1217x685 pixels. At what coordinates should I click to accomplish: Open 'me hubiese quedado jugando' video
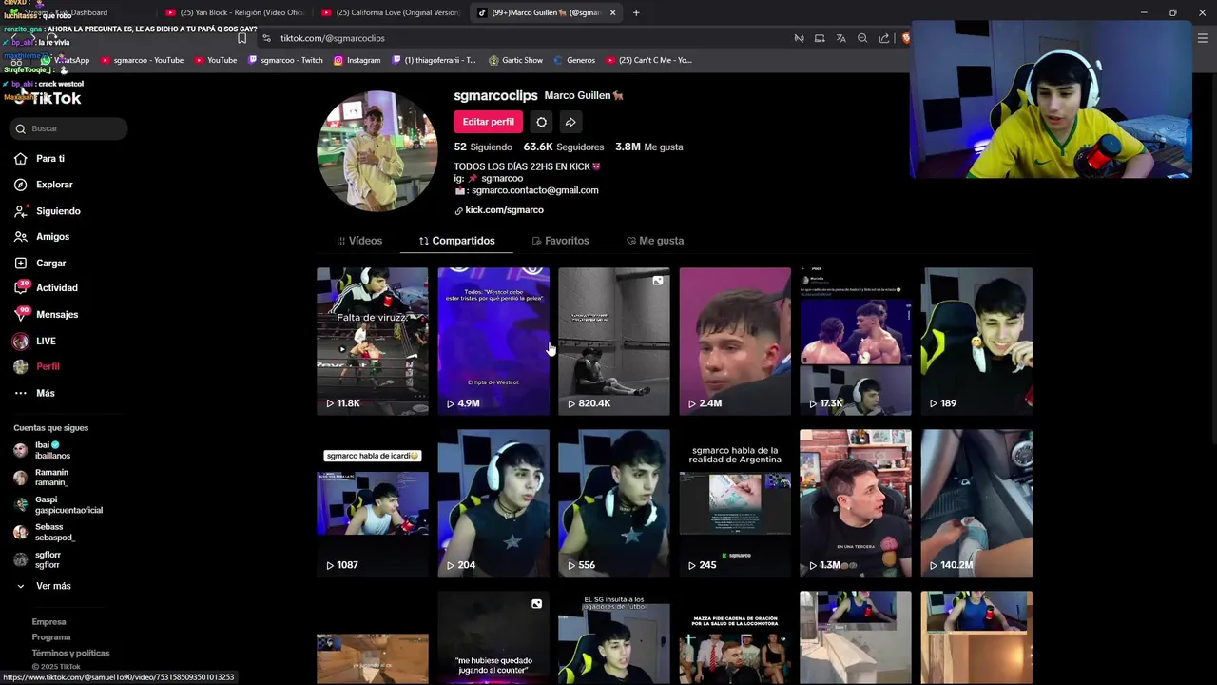pos(493,637)
